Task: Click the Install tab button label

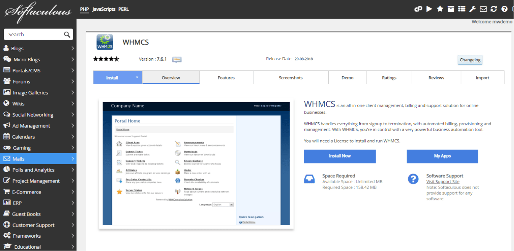Action: click(112, 77)
